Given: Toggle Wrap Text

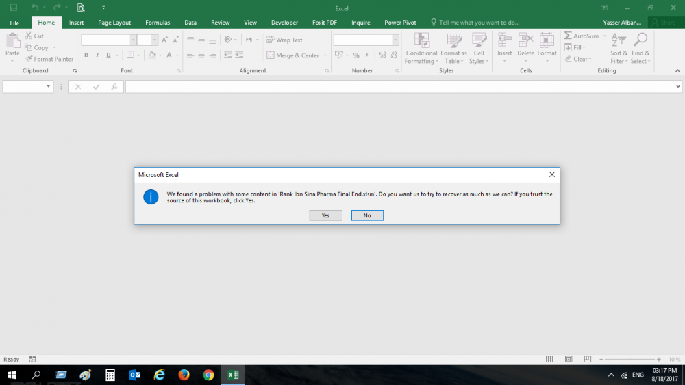Looking at the screenshot, I should [284, 40].
